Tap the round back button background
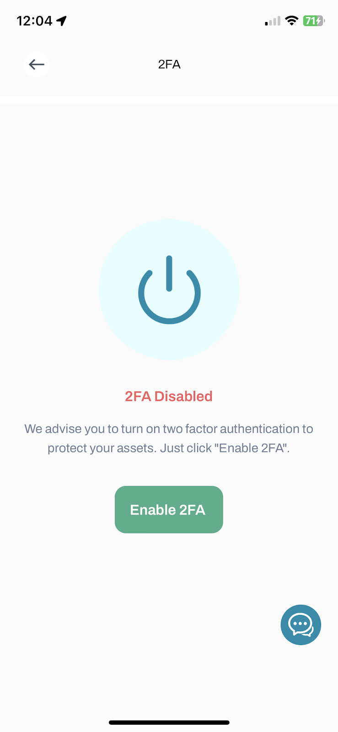338x732 pixels. [36, 65]
